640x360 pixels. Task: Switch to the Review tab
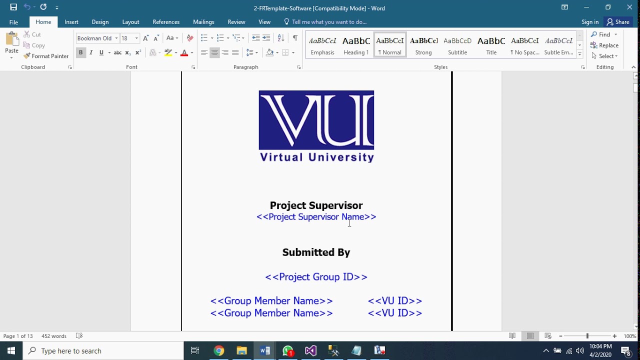pos(236,22)
